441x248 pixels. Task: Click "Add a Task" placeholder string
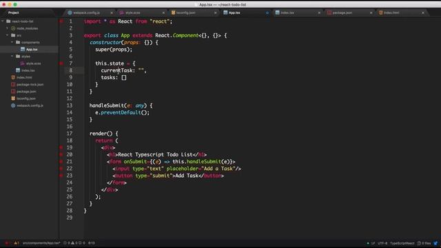click(x=218, y=168)
